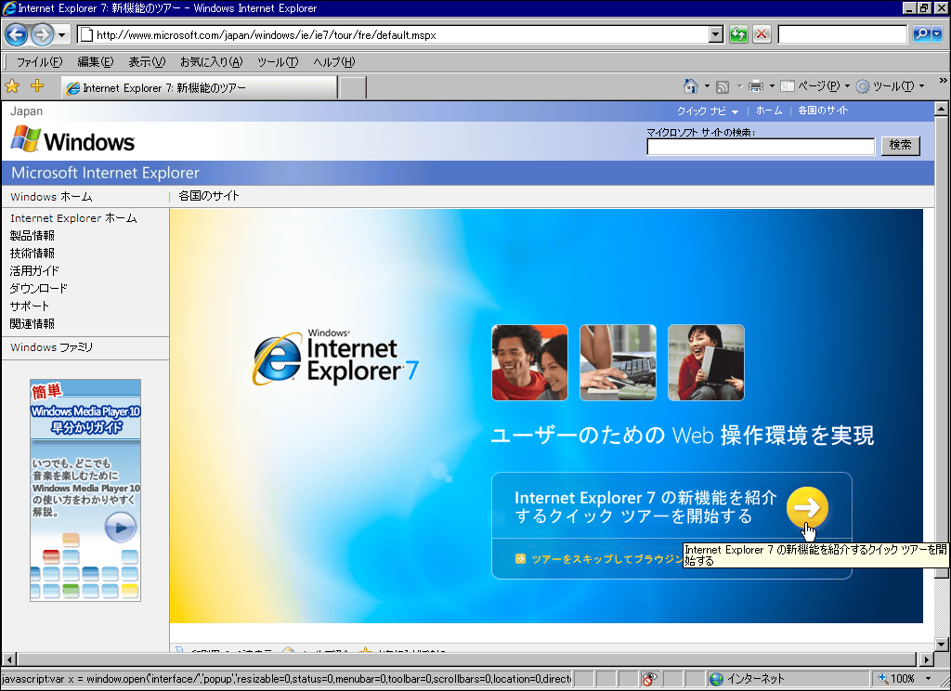Click the Home house icon in command bar
The height and width of the screenshot is (691, 951).
tap(691, 86)
